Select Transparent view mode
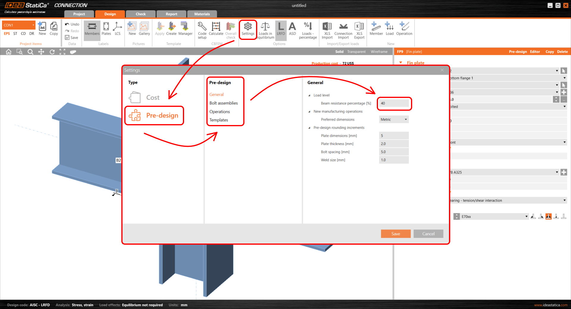The width and height of the screenshot is (571, 309). point(356,52)
